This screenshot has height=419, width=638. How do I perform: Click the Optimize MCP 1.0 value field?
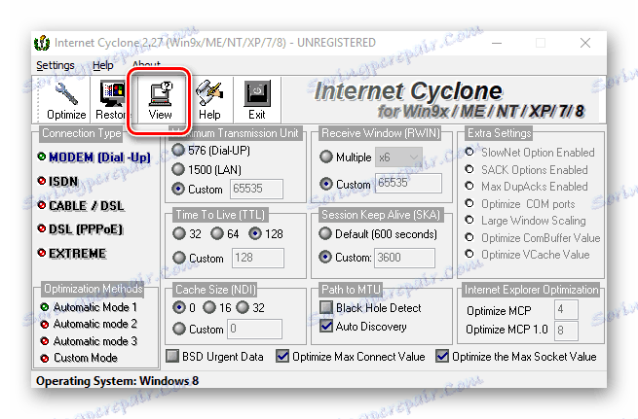pos(566,331)
